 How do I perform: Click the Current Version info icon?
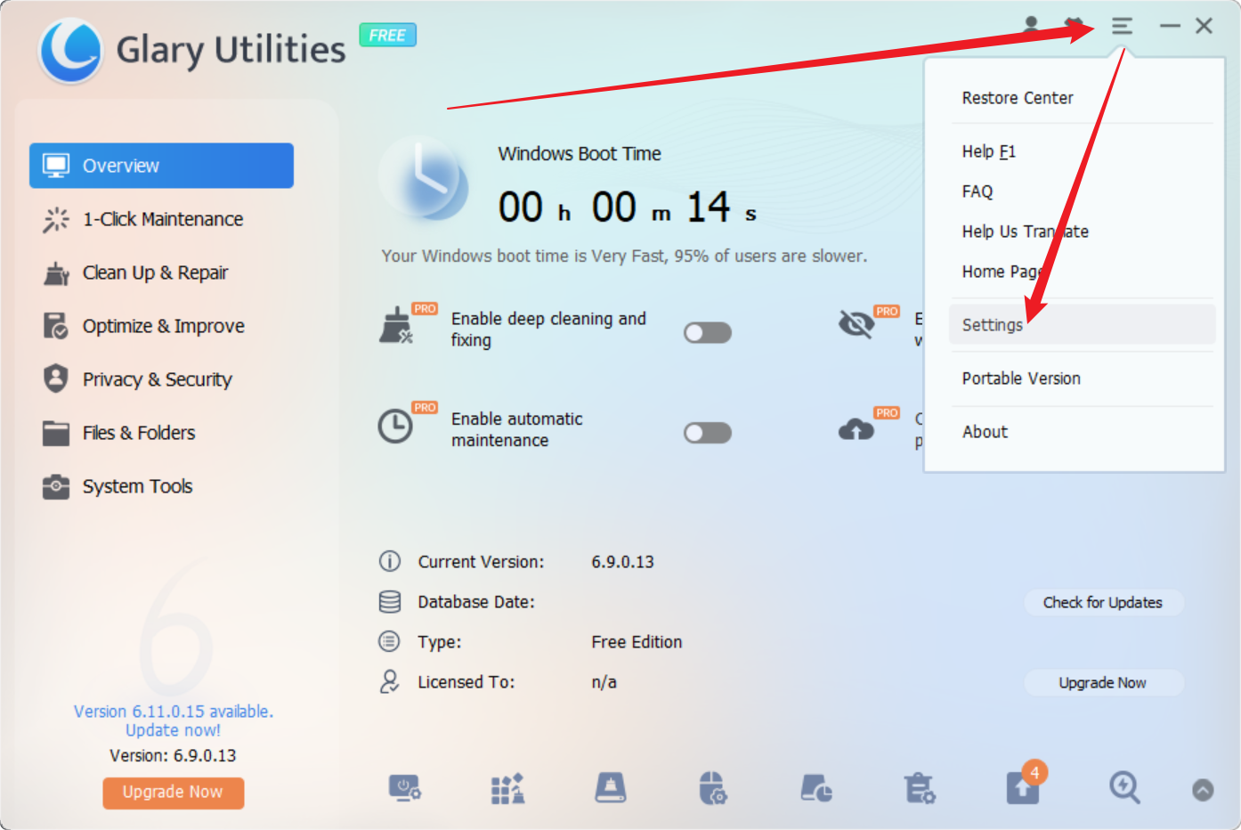[x=389, y=561]
